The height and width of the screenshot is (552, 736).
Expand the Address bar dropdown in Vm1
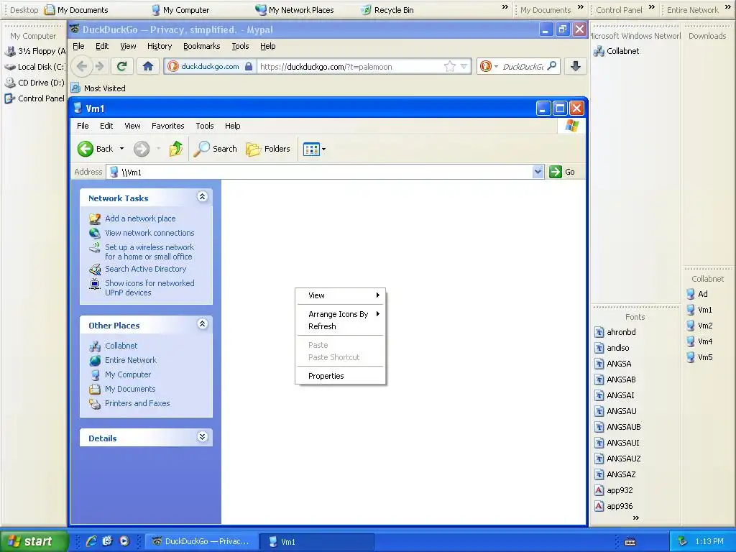538,172
